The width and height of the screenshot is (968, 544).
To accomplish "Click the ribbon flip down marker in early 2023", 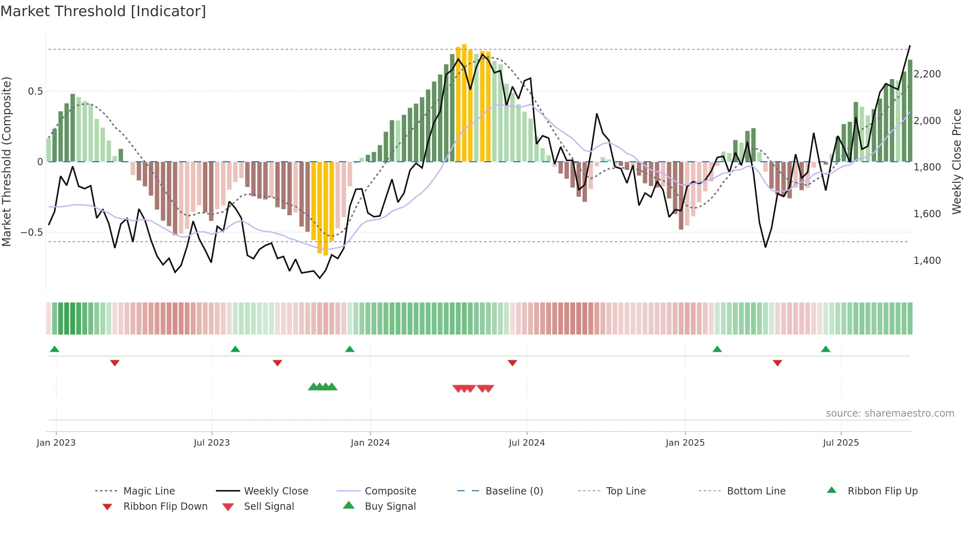I will 115,363.
